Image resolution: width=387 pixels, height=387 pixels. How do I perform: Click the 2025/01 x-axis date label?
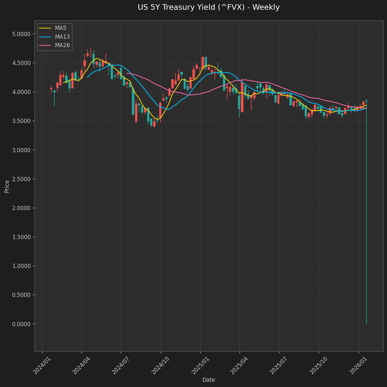200,365
